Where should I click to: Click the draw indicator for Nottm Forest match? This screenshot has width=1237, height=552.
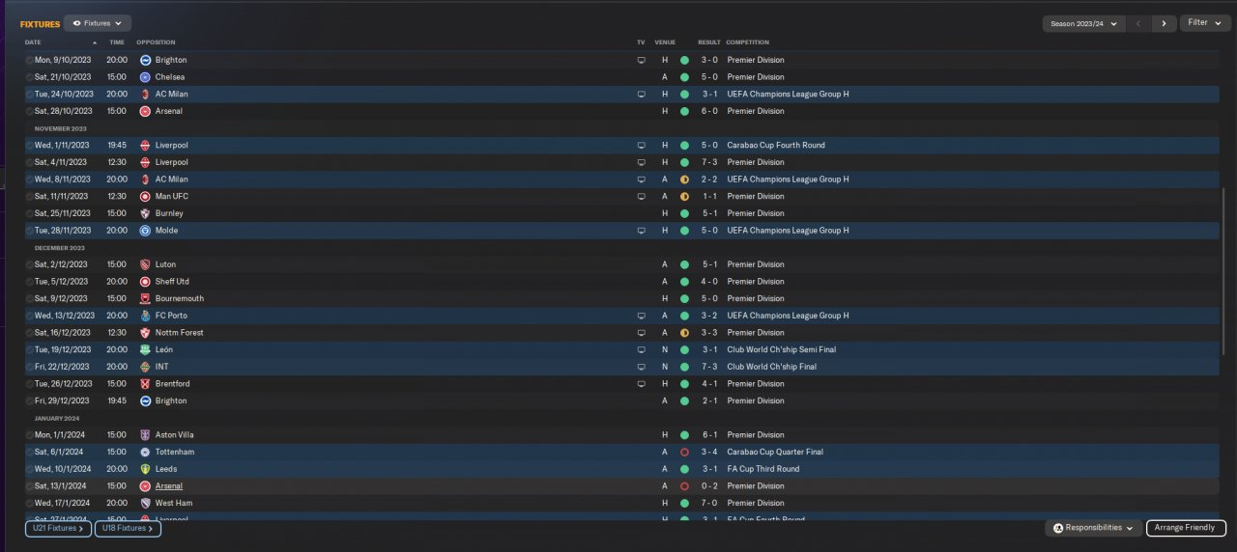(x=684, y=333)
